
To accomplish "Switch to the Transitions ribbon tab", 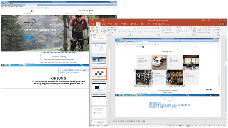I will click(x=116, y=24).
